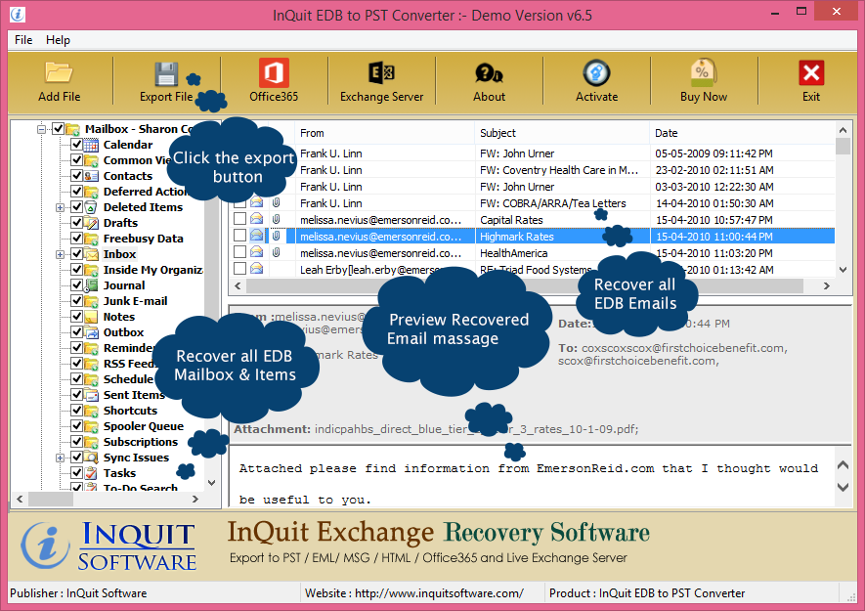The image size is (865, 611).
Task: Uncheck the Junk E-mail checkbox
Action: pyautogui.click(x=76, y=301)
